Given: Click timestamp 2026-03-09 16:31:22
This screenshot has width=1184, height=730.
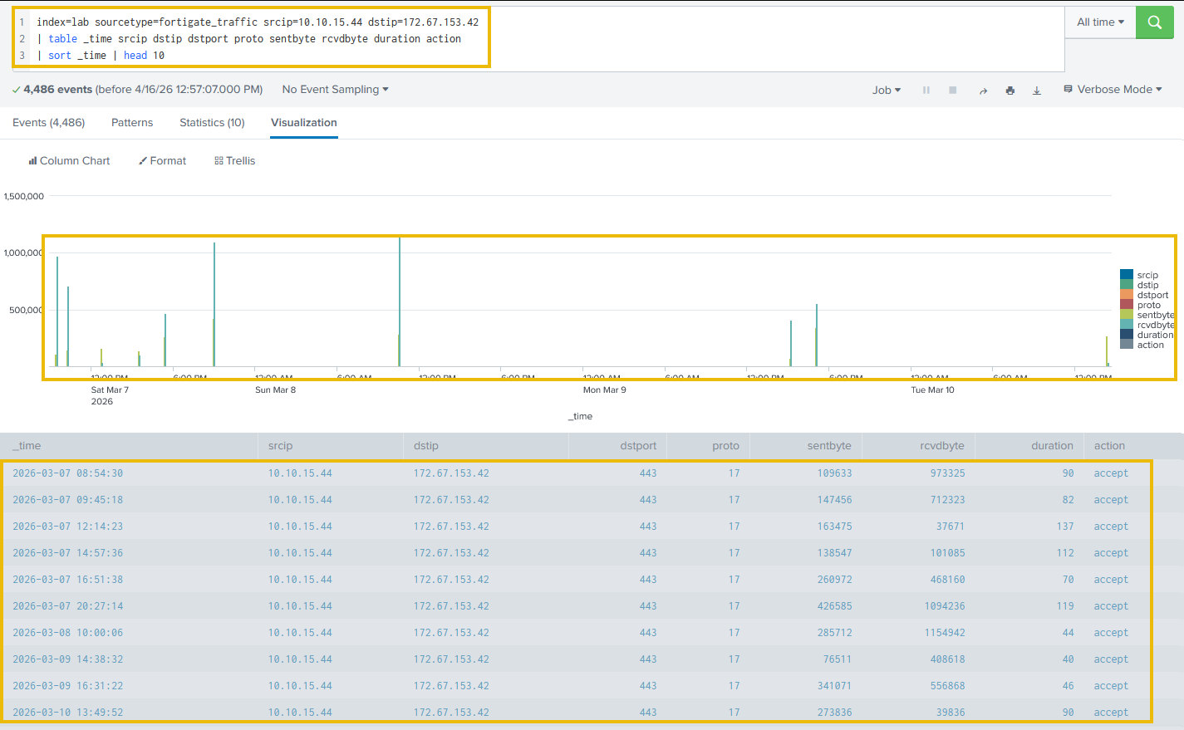Looking at the screenshot, I should (x=67, y=686).
